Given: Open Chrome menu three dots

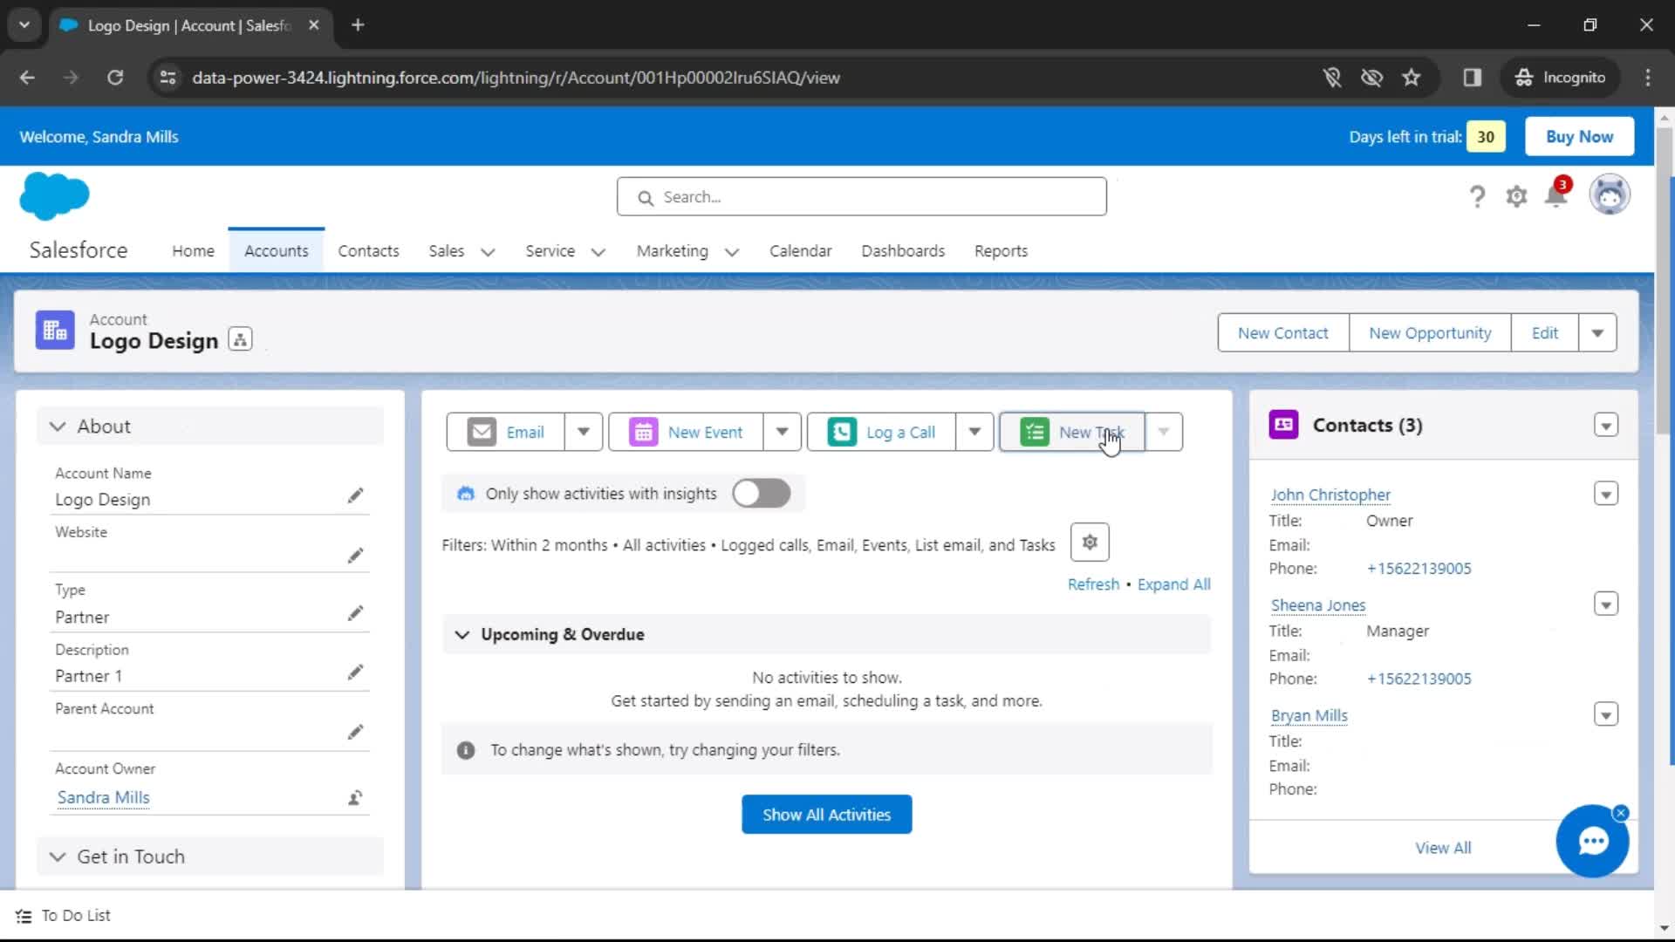Looking at the screenshot, I should tap(1648, 78).
